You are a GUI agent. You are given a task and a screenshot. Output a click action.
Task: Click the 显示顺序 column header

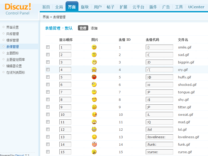tap(66, 40)
